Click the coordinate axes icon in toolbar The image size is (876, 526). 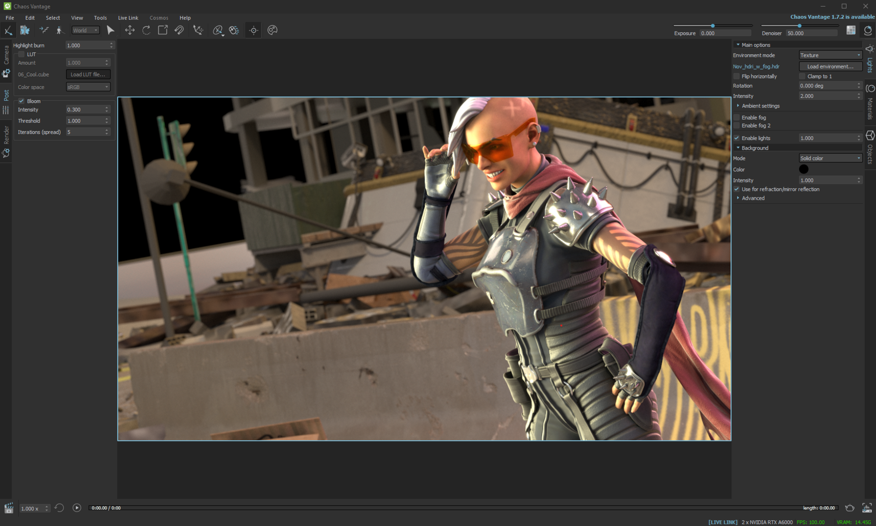click(8, 31)
